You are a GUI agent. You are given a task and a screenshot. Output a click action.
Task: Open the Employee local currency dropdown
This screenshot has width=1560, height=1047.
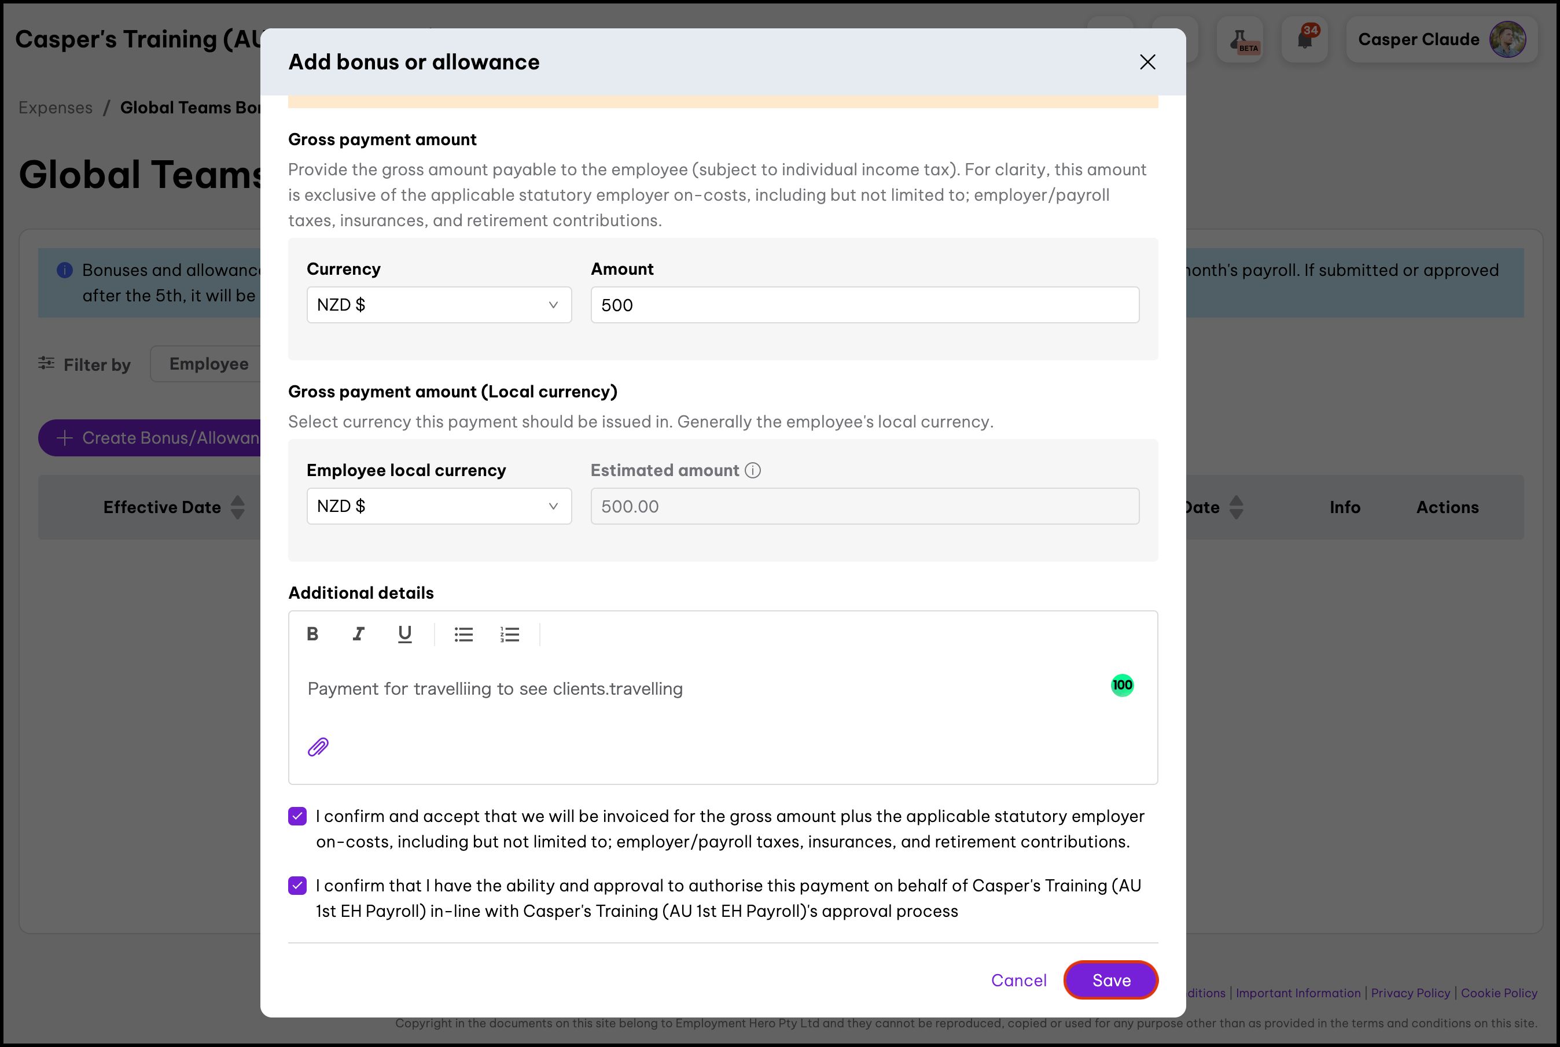coord(439,506)
